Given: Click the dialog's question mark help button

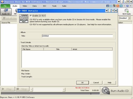Looking at the screenshot, I should pos(113,11).
